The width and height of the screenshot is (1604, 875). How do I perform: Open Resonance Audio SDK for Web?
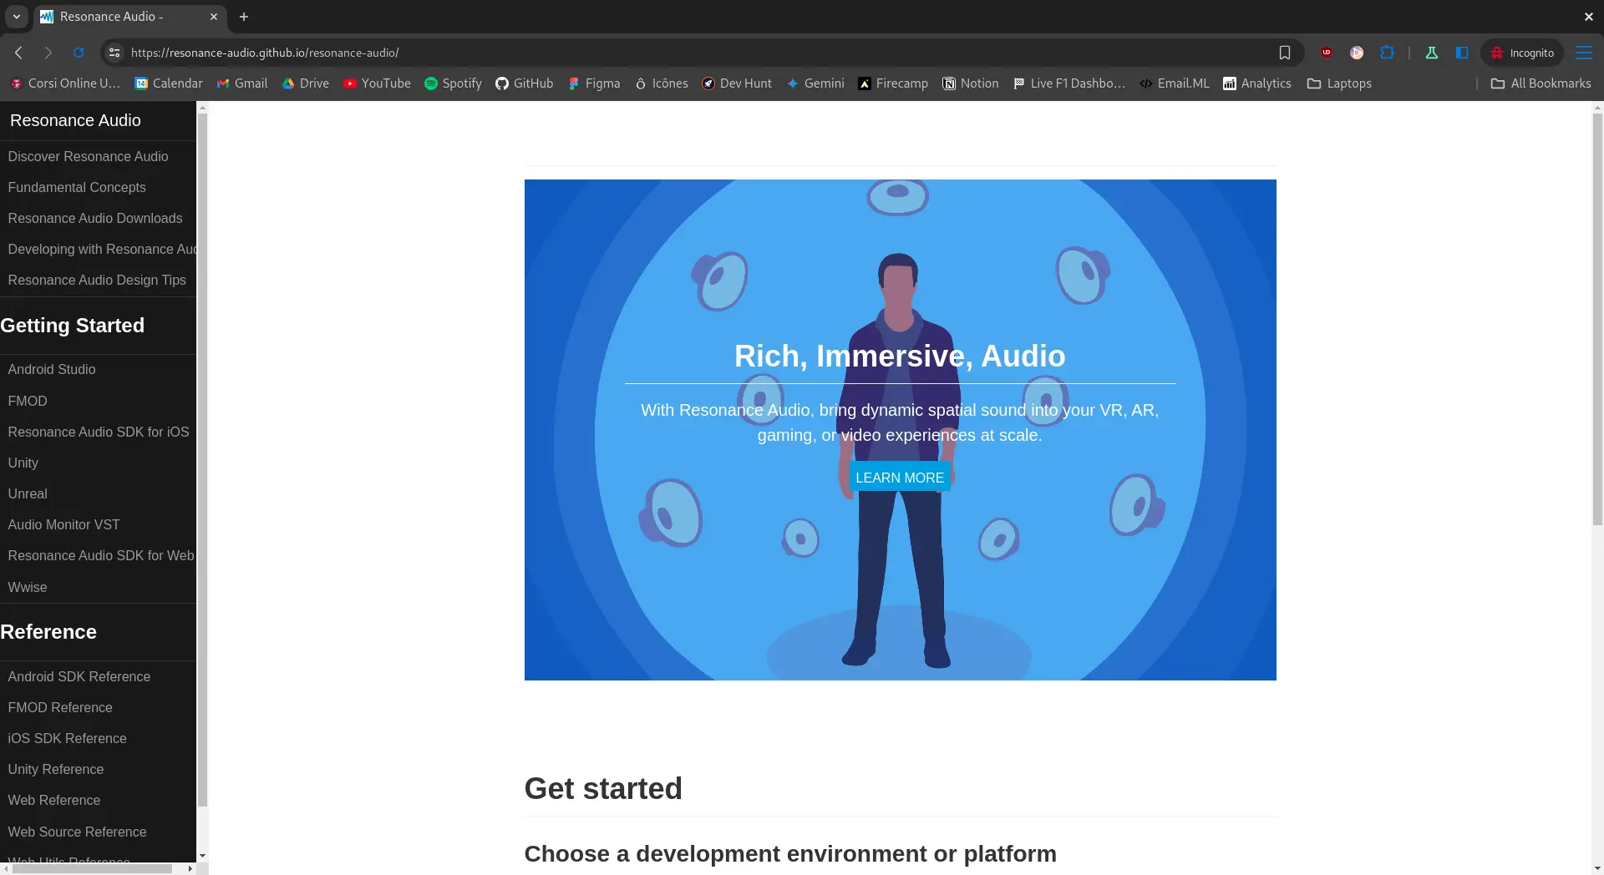coord(100,556)
